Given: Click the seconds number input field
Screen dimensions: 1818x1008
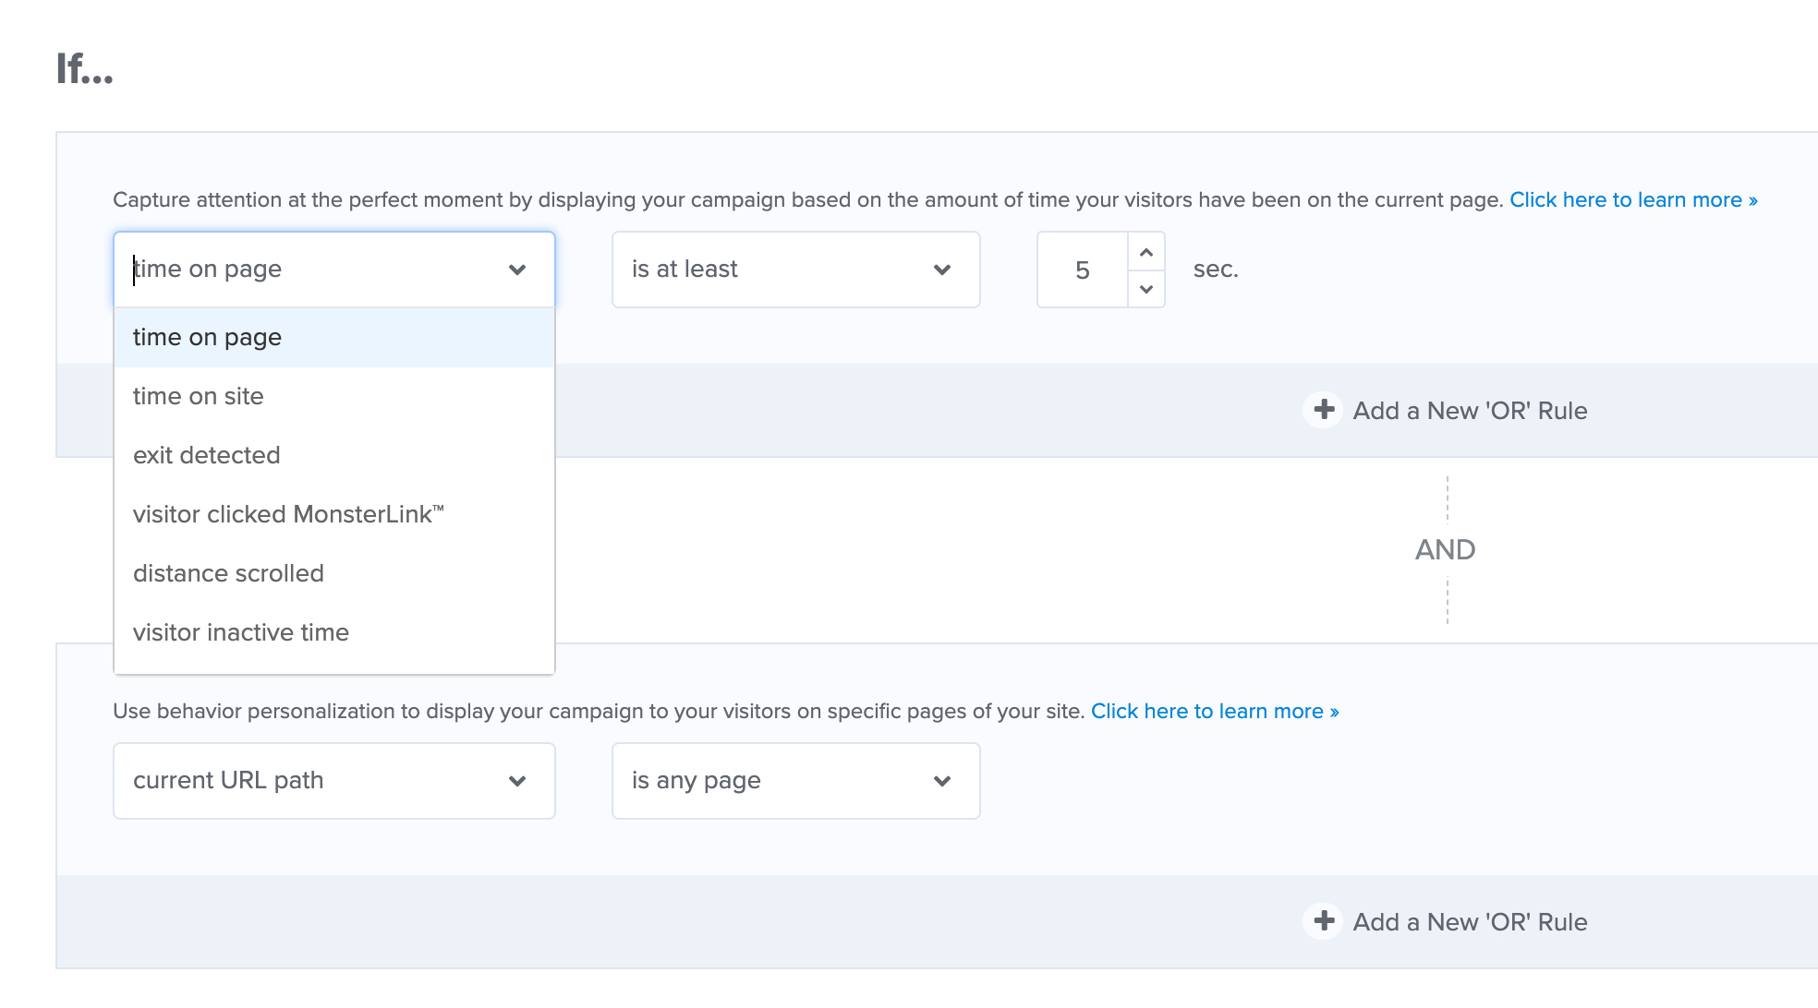Looking at the screenshot, I should (x=1083, y=270).
